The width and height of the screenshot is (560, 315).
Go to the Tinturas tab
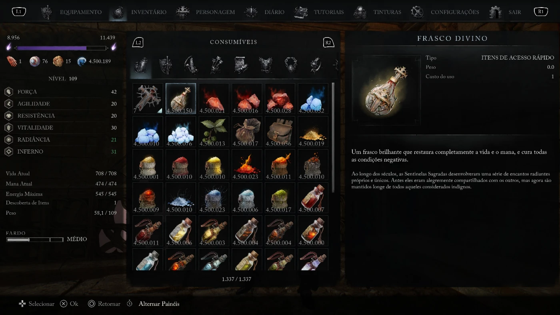tap(377, 12)
